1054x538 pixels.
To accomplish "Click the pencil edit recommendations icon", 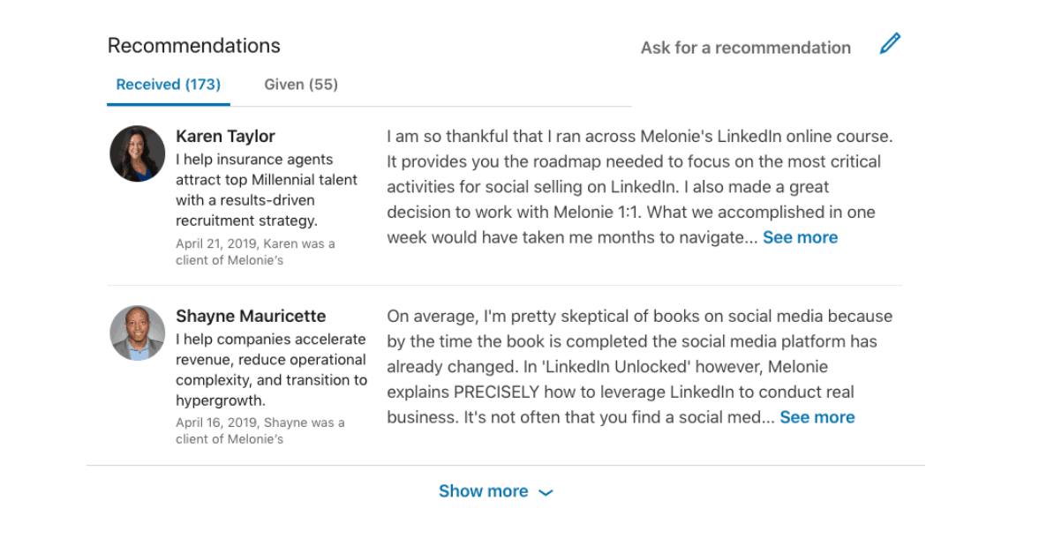I will 890,44.
